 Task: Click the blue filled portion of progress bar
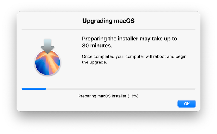click(34, 89)
